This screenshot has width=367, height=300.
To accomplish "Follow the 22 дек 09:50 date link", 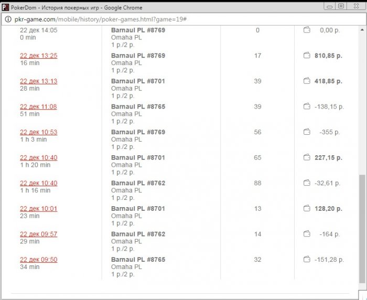I will [x=38, y=260].
